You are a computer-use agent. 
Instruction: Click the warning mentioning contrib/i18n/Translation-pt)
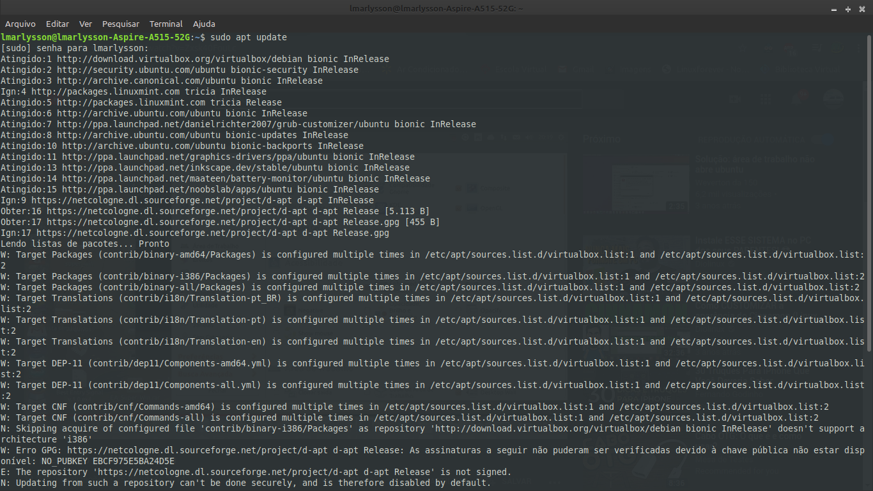tap(433, 325)
